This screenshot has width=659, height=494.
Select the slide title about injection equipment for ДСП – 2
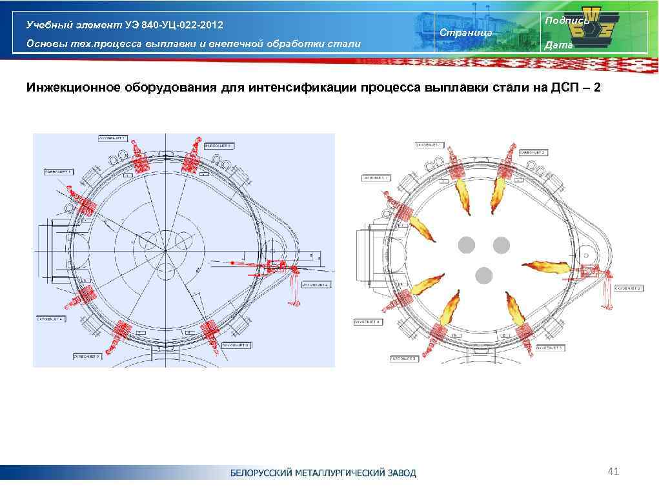313,87
